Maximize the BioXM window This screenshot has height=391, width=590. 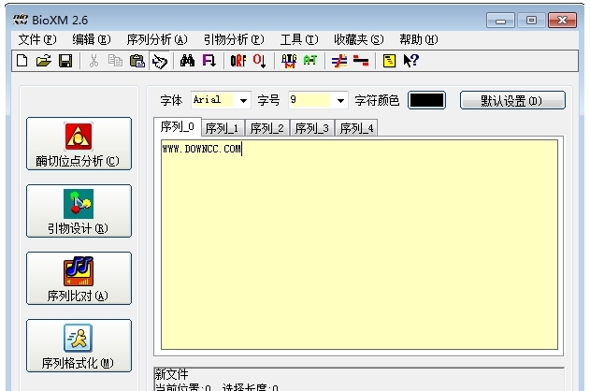tap(531, 21)
